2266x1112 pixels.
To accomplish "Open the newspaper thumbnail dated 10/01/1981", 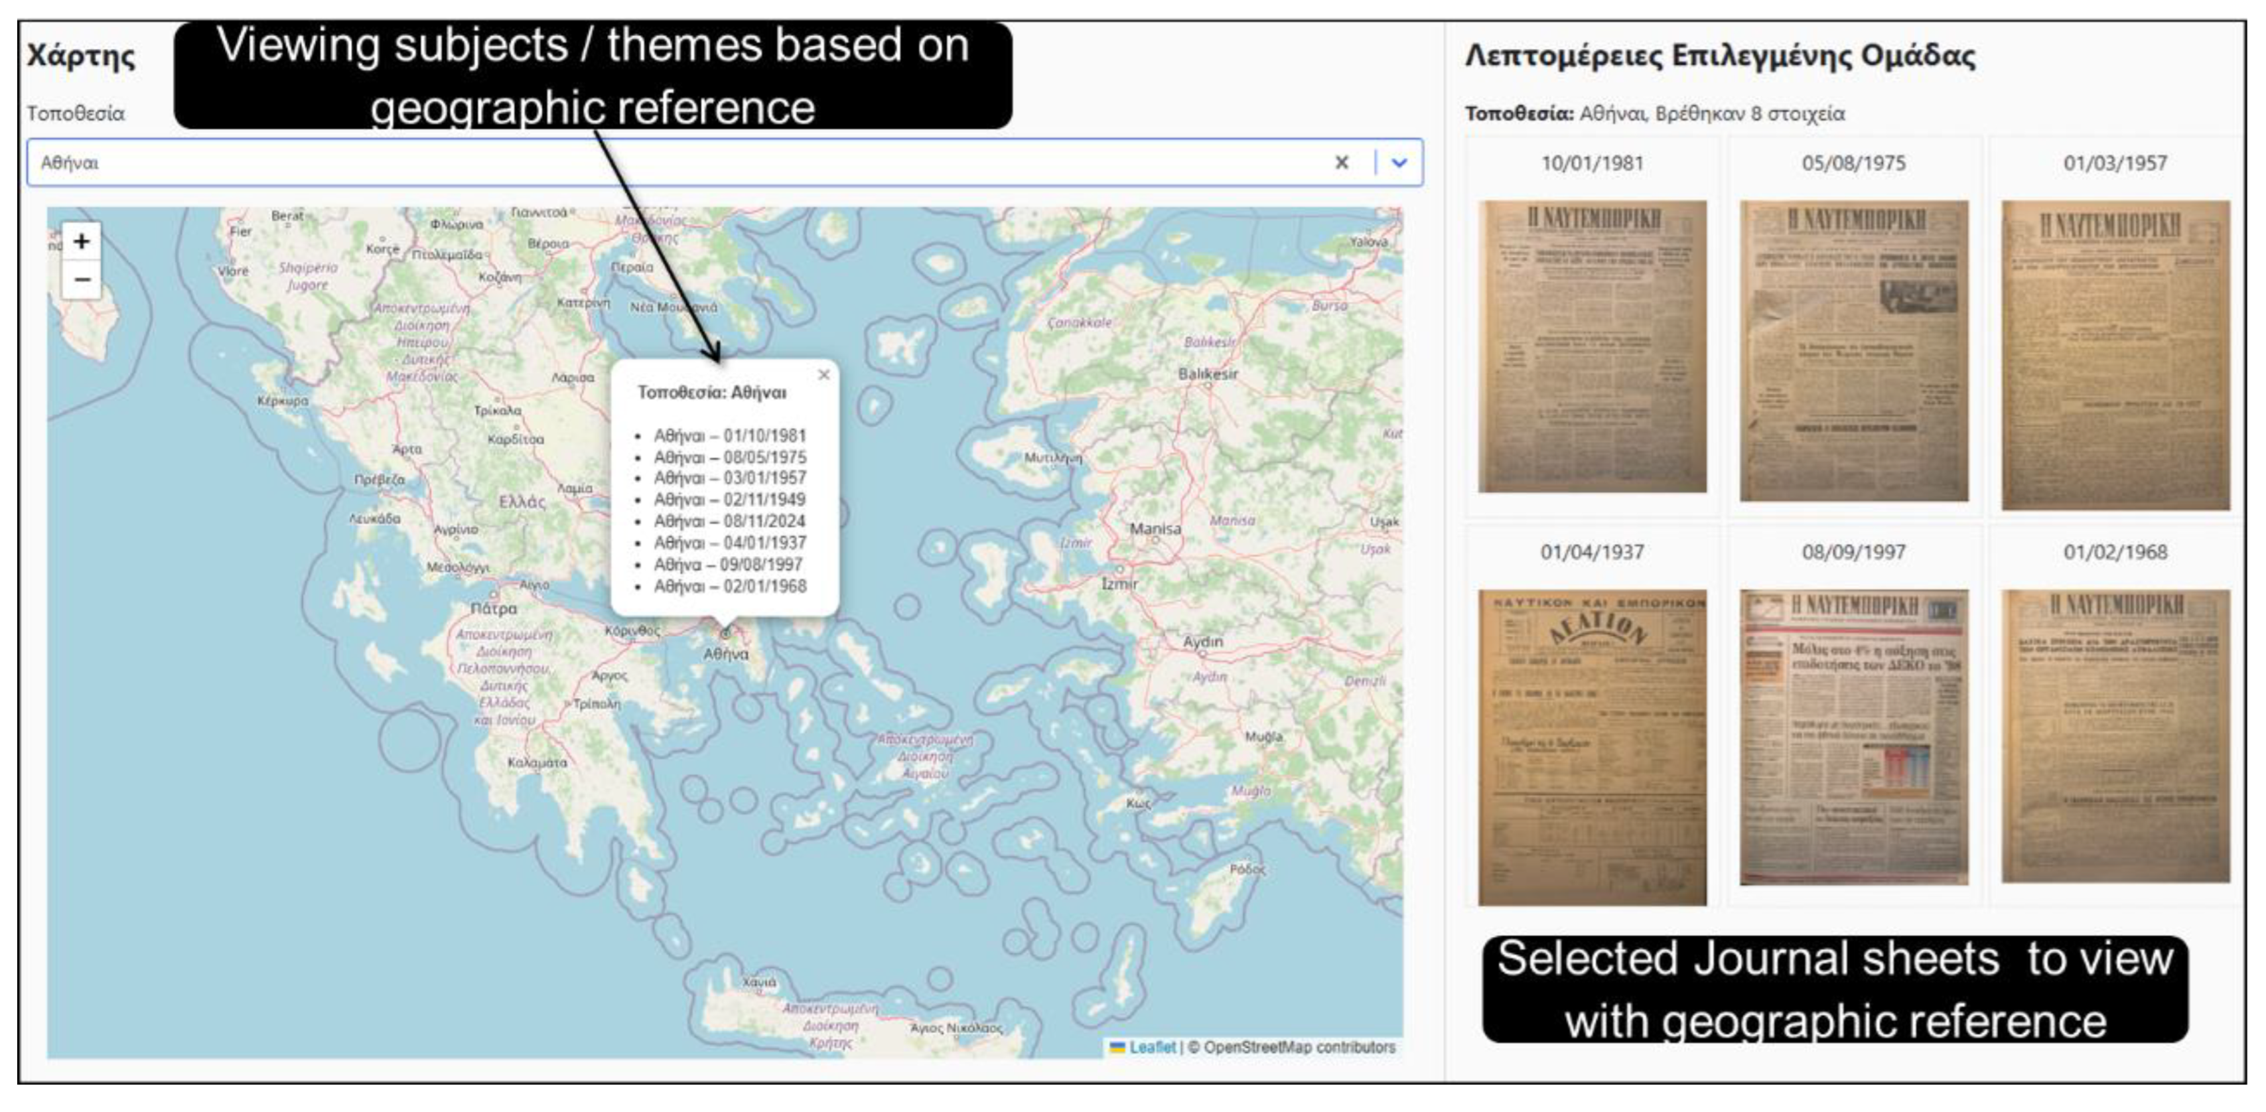I will [1593, 346].
